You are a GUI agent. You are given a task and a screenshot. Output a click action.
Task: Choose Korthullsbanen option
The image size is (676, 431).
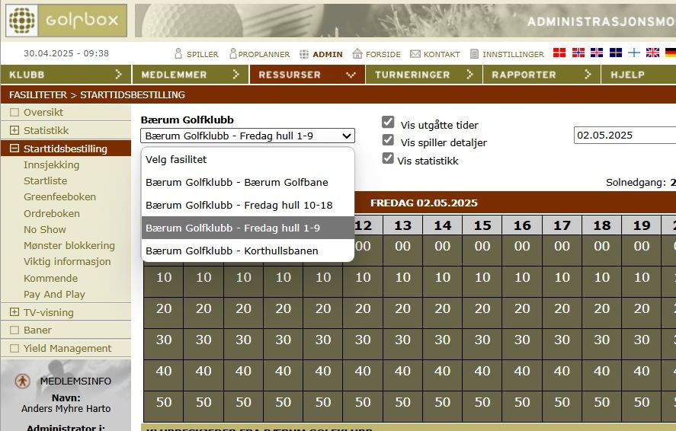click(x=248, y=251)
